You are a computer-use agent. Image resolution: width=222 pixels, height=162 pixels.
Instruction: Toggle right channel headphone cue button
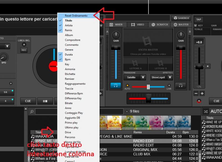[x=181, y=86]
